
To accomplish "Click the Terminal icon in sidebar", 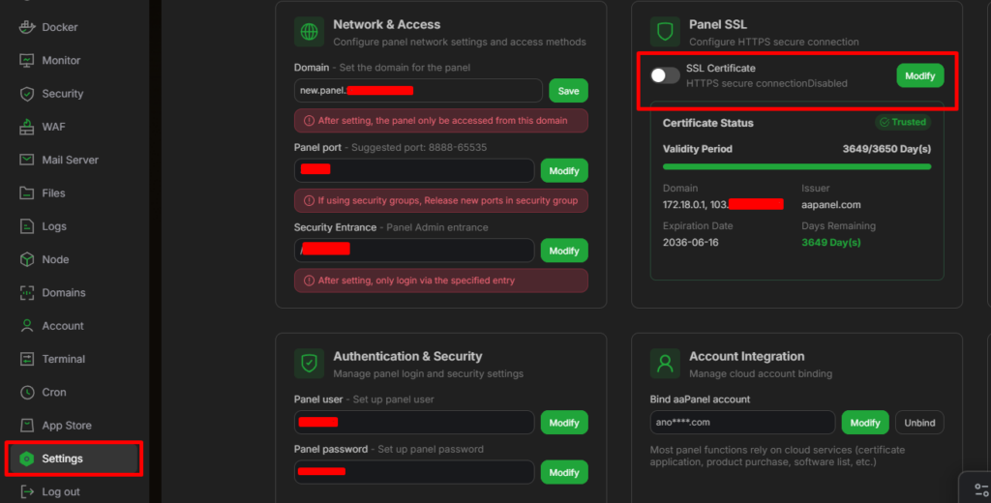I will [x=26, y=359].
